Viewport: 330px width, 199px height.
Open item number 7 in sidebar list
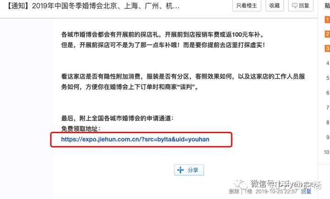(x=327, y=108)
